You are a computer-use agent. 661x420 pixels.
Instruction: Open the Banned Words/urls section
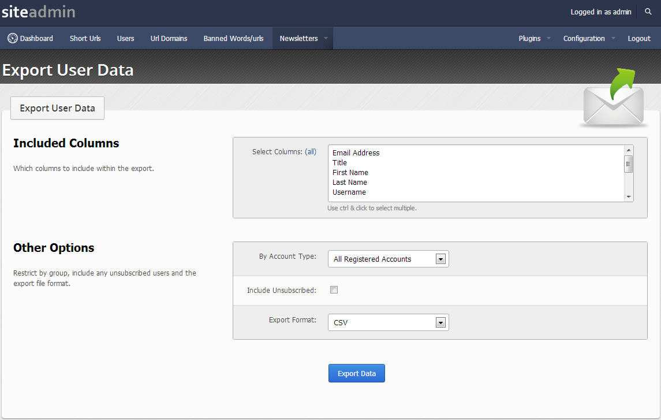coord(233,39)
